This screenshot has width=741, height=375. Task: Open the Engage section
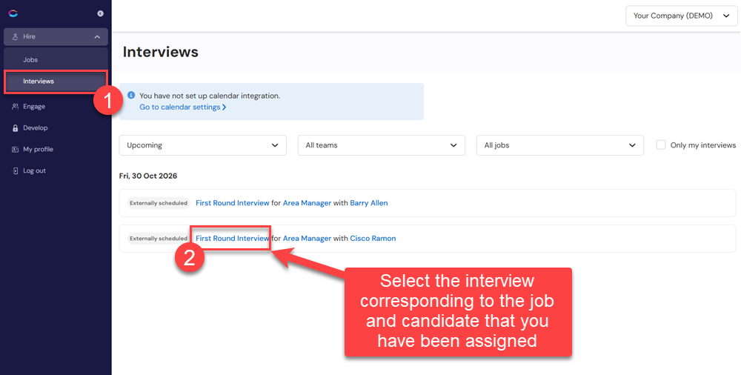click(x=34, y=107)
